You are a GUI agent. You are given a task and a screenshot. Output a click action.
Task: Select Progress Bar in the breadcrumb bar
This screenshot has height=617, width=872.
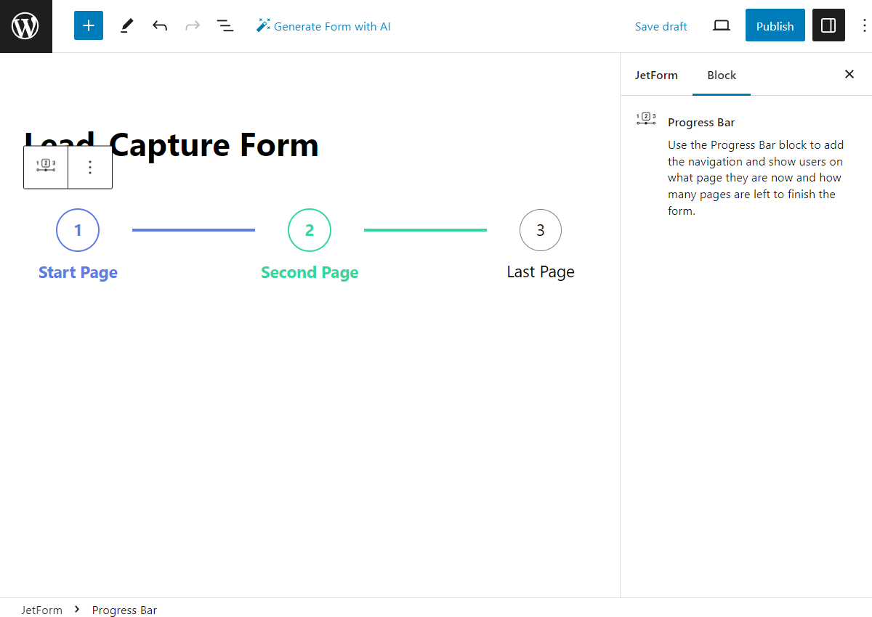point(124,610)
